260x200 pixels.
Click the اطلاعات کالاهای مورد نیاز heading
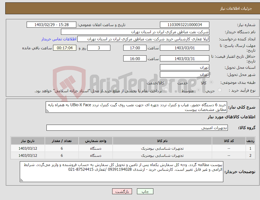pyautogui.click(x=231, y=117)
